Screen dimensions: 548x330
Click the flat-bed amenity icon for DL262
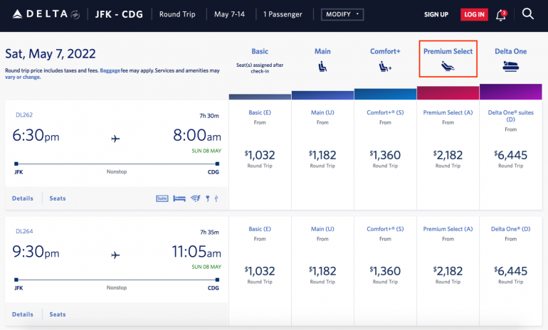point(179,198)
